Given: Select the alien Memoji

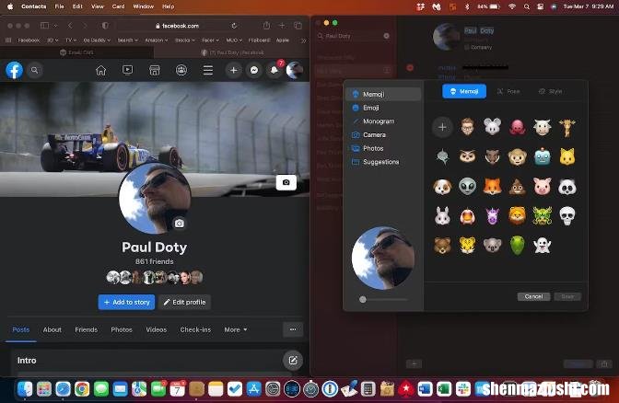Looking at the screenshot, I should [x=467, y=186].
